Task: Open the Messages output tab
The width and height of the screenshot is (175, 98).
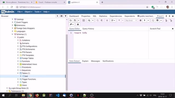Action: [x=95, y=61]
